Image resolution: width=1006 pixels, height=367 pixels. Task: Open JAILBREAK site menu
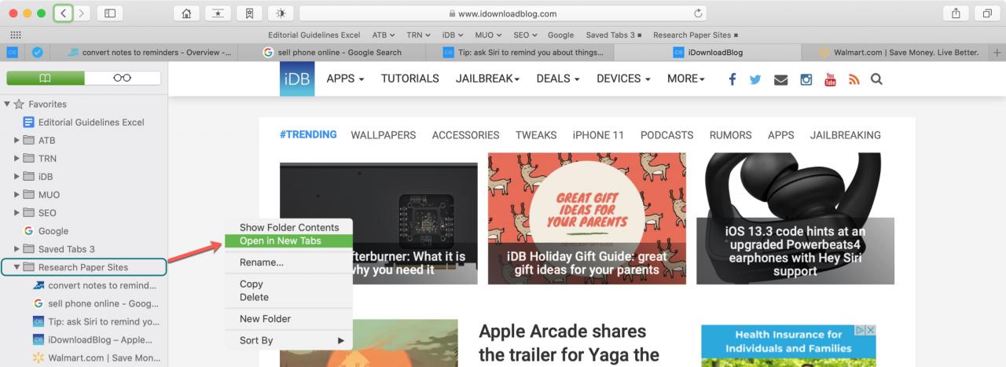click(488, 79)
